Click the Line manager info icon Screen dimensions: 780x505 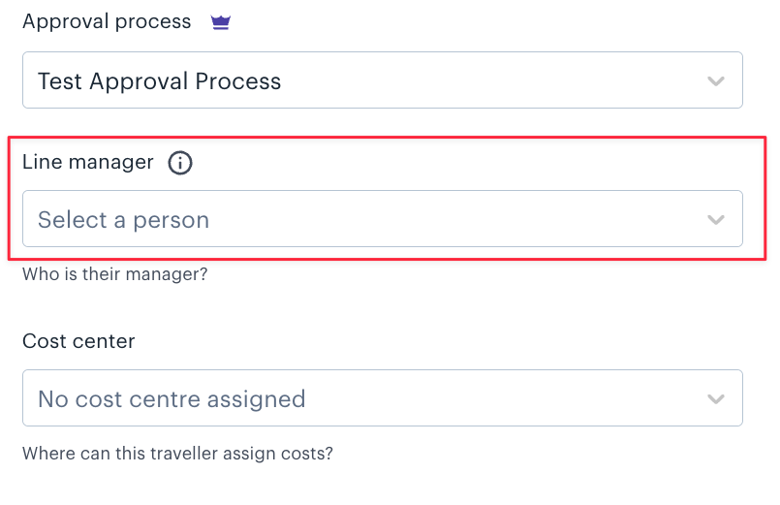pos(180,163)
